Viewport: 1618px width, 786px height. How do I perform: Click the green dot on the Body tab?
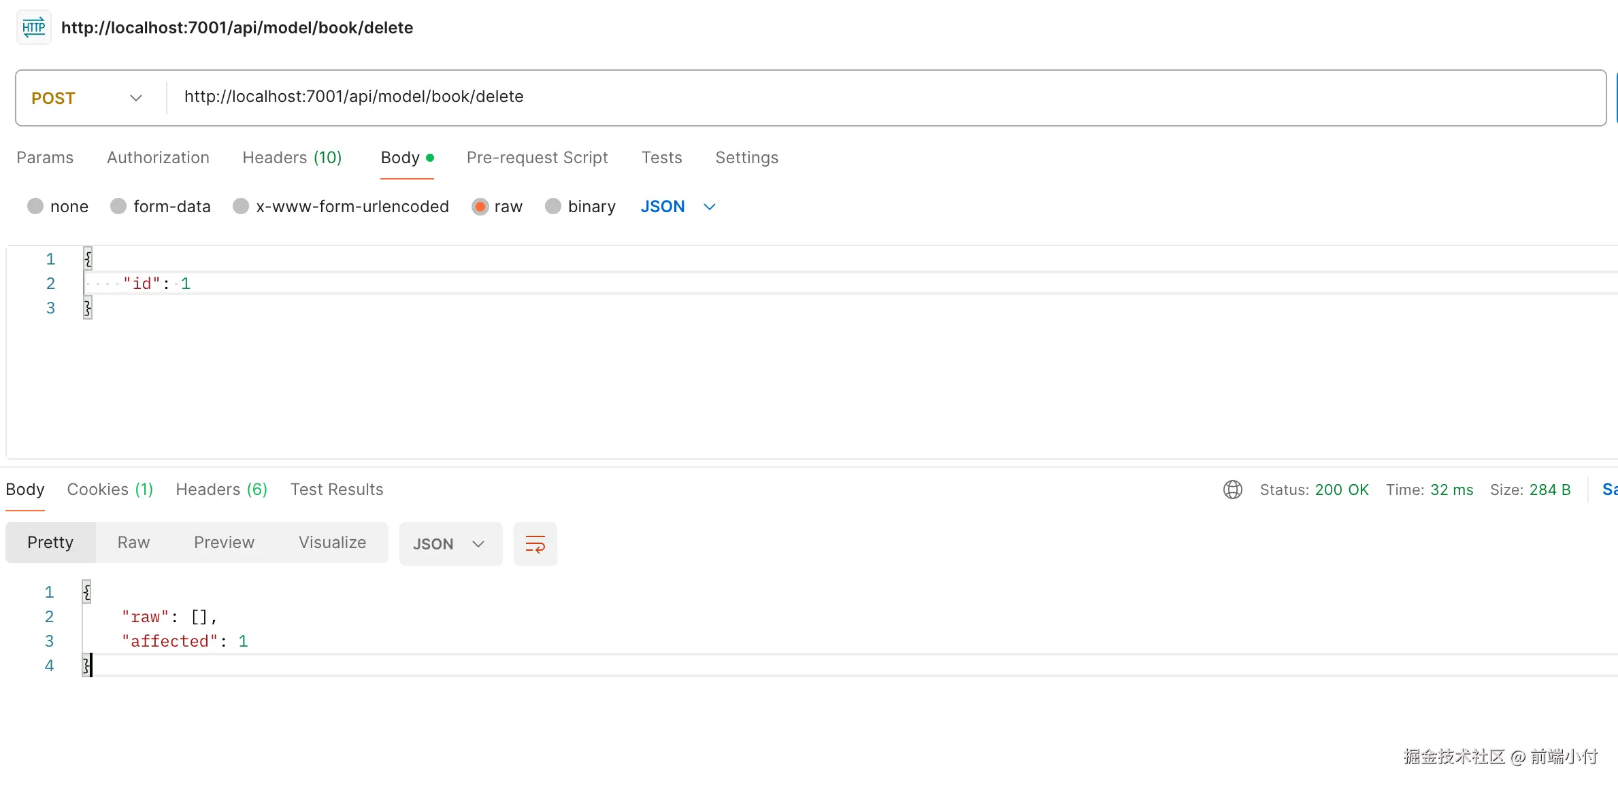point(430,158)
